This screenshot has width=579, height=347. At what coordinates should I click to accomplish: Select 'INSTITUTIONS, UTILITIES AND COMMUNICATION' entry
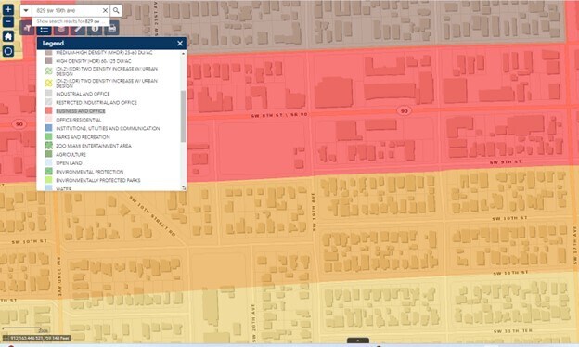[108, 128]
